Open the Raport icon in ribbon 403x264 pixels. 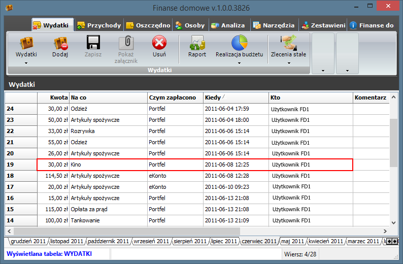[197, 43]
